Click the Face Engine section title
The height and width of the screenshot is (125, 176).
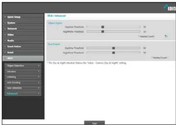pyautogui.click(x=54, y=44)
